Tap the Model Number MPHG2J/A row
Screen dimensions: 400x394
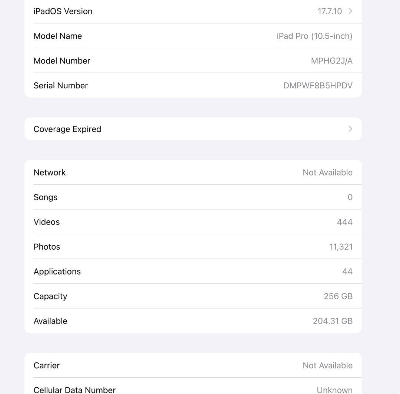(193, 60)
